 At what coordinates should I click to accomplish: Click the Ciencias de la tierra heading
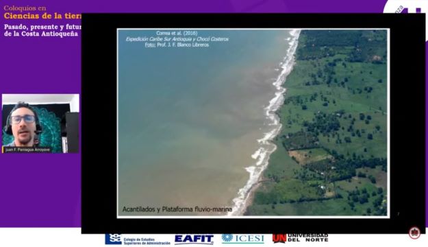point(42,16)
